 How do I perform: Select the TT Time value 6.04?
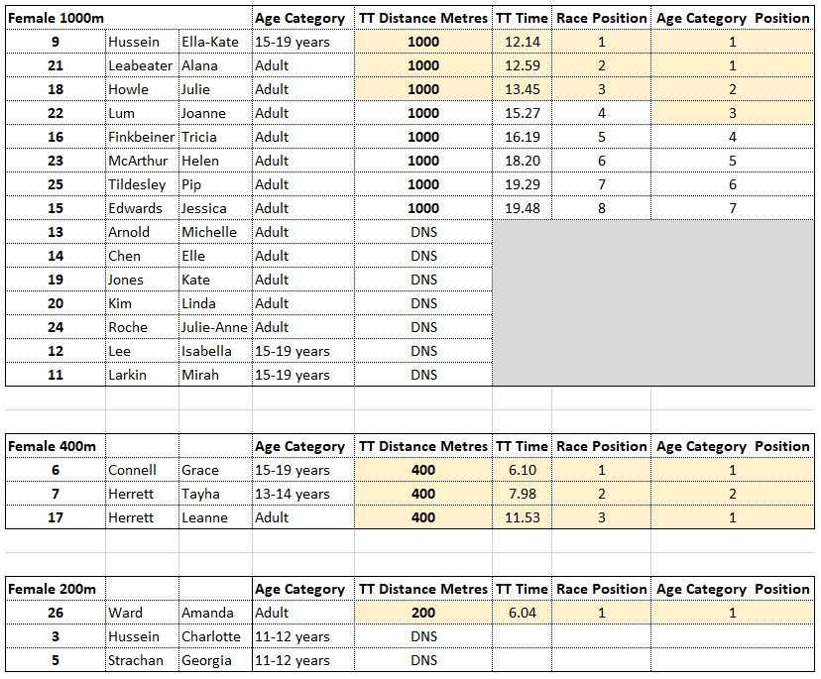tap(522, 613)
